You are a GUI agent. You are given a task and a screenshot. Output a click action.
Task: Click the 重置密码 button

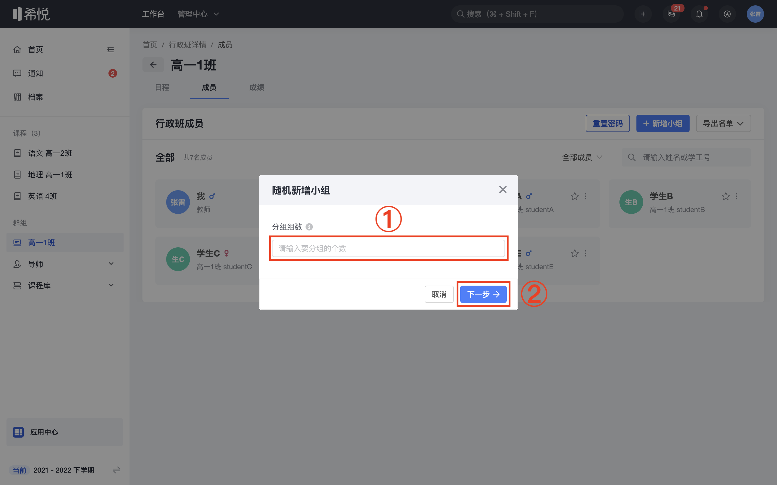608,123
